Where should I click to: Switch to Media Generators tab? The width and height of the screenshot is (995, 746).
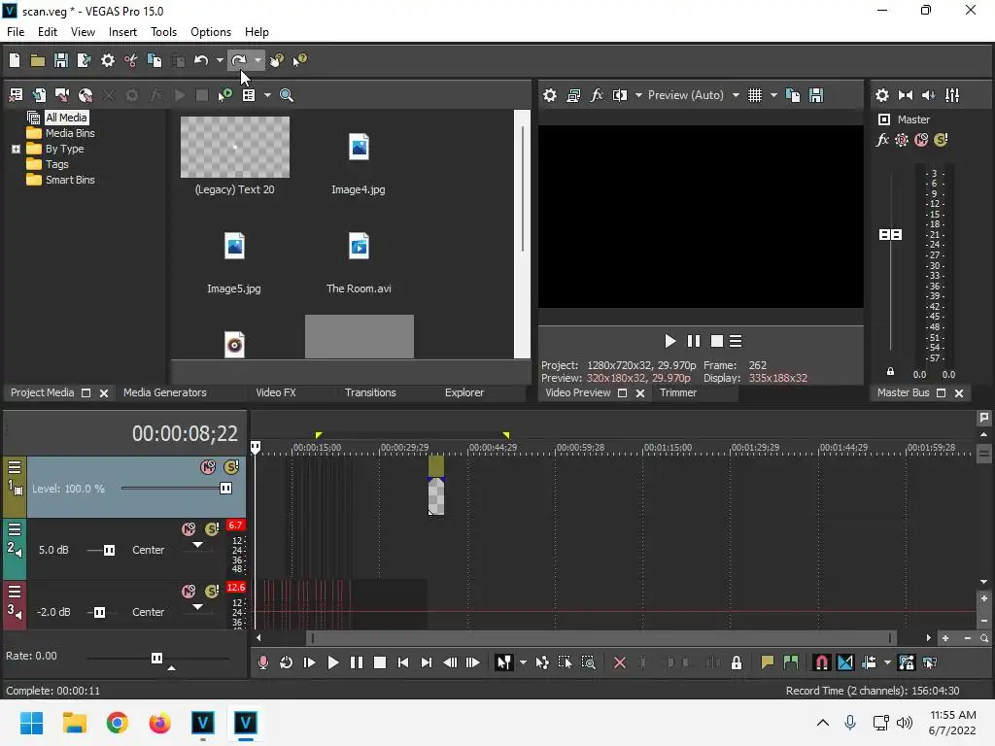tap(165, 392)
